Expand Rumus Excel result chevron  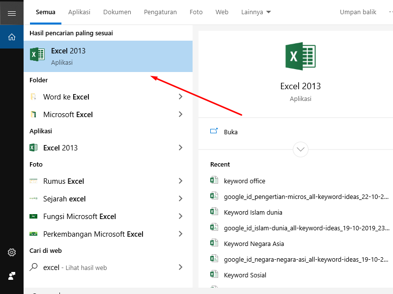pos(180,181)
